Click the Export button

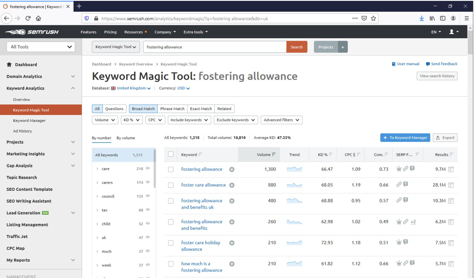445,138
